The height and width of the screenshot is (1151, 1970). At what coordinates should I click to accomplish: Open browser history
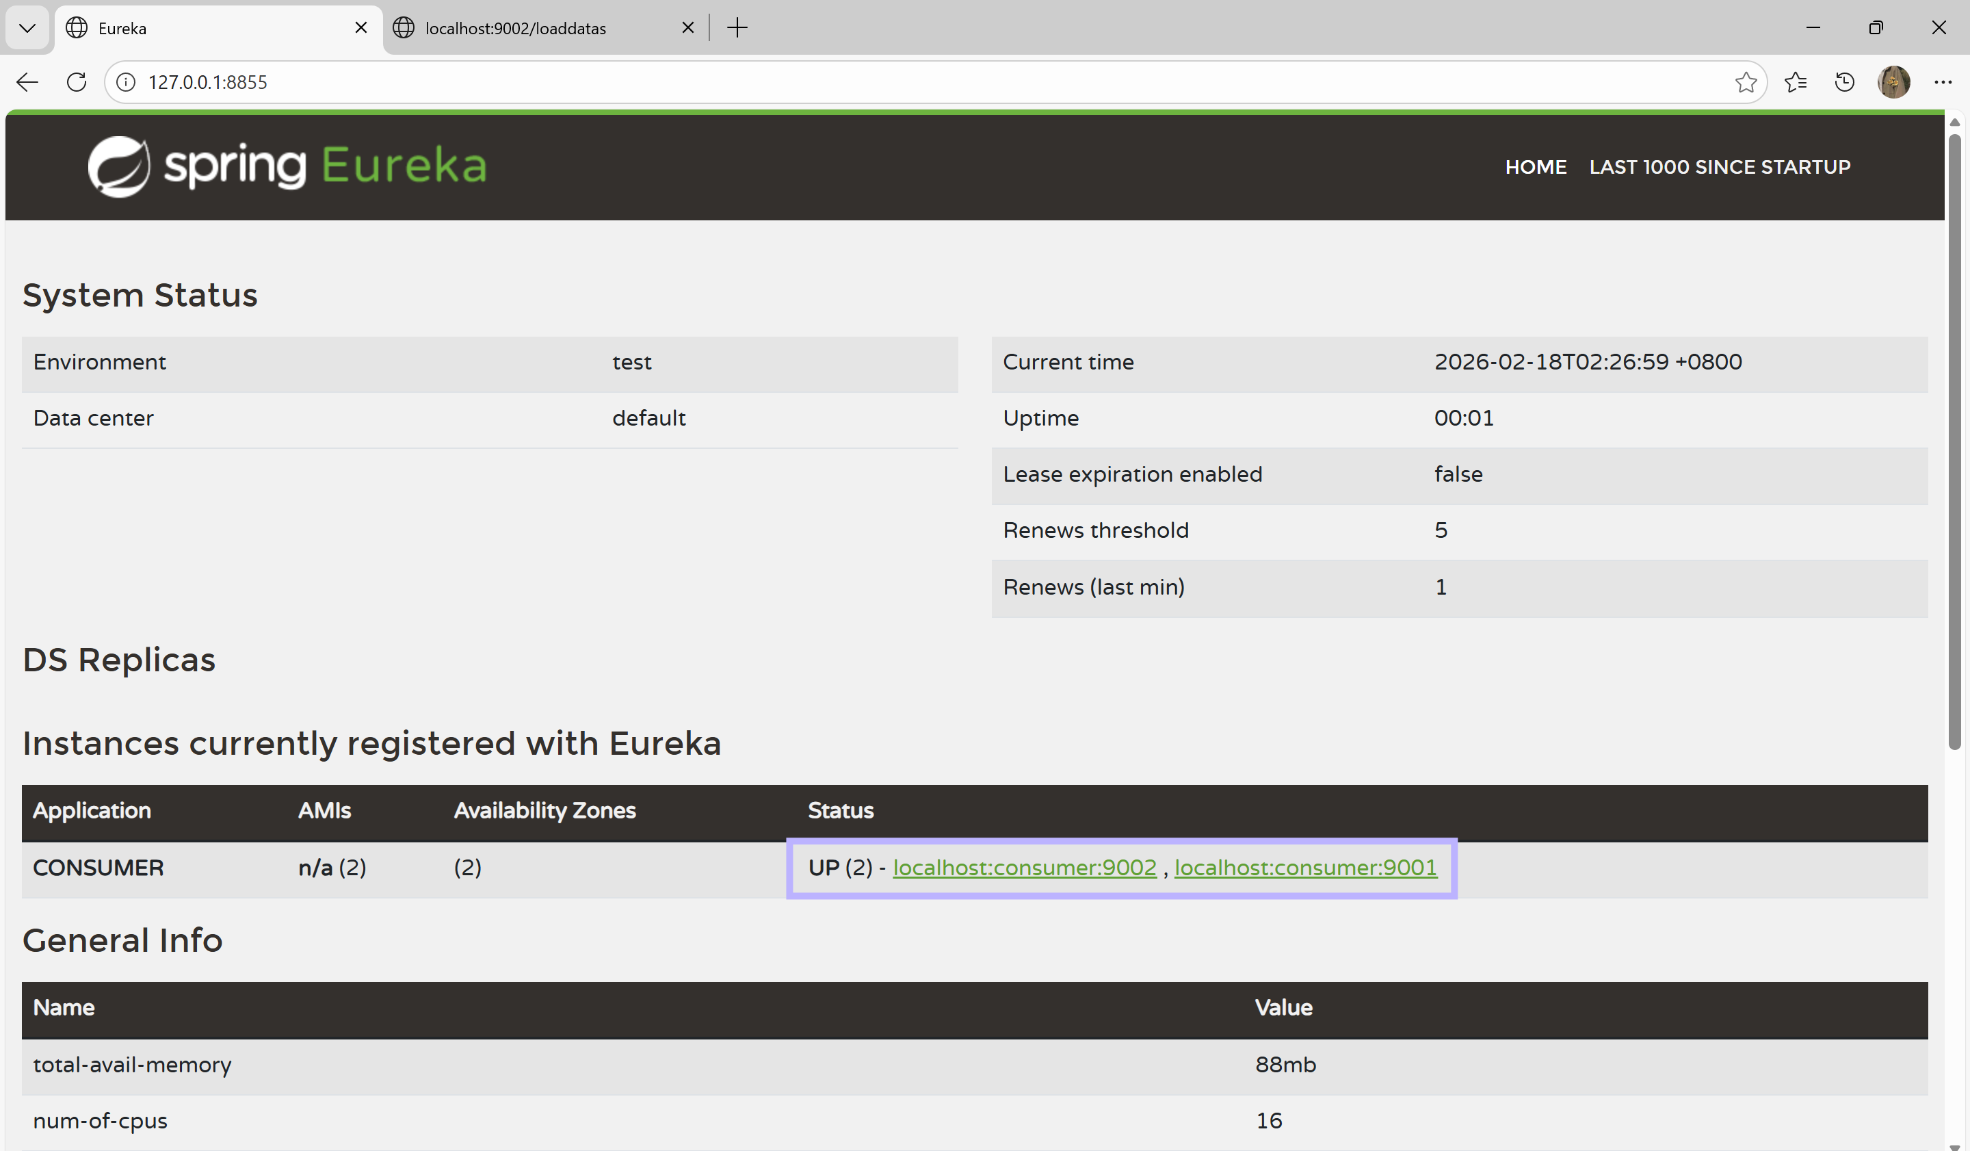click(x=1845, y=82)
